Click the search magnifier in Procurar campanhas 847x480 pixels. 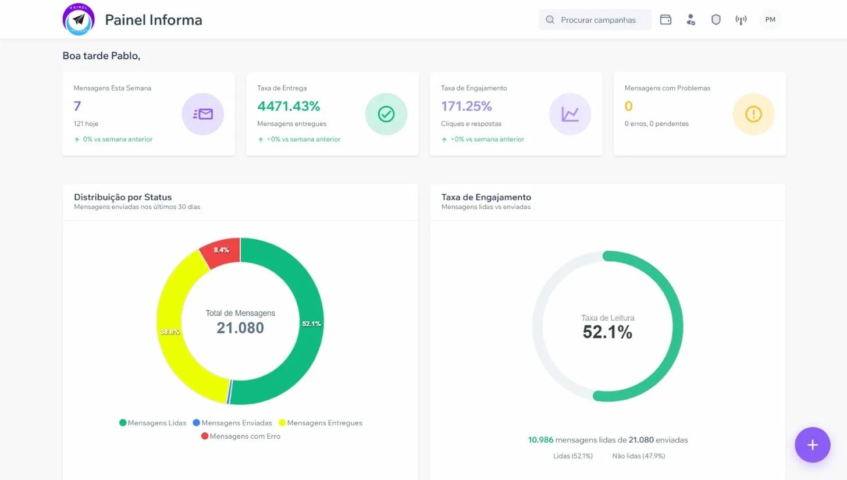click(x=549, y=19)
